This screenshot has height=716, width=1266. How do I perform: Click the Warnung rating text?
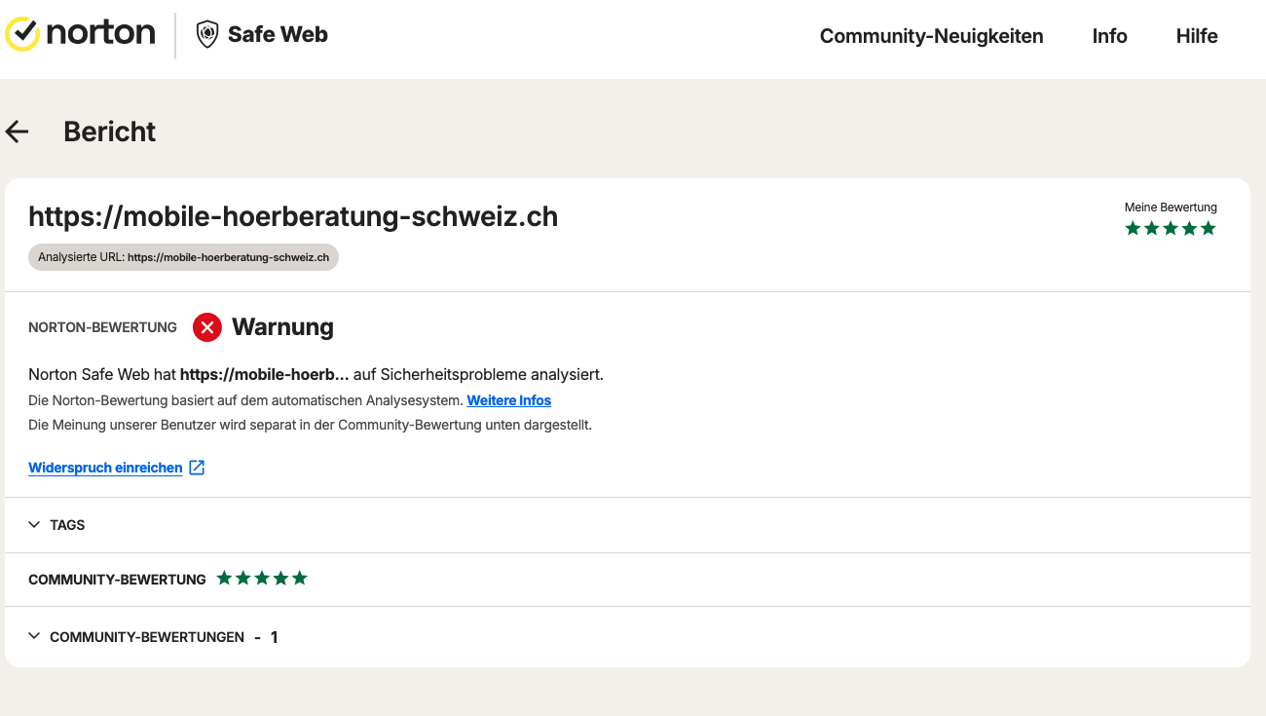tap(282, 327)
